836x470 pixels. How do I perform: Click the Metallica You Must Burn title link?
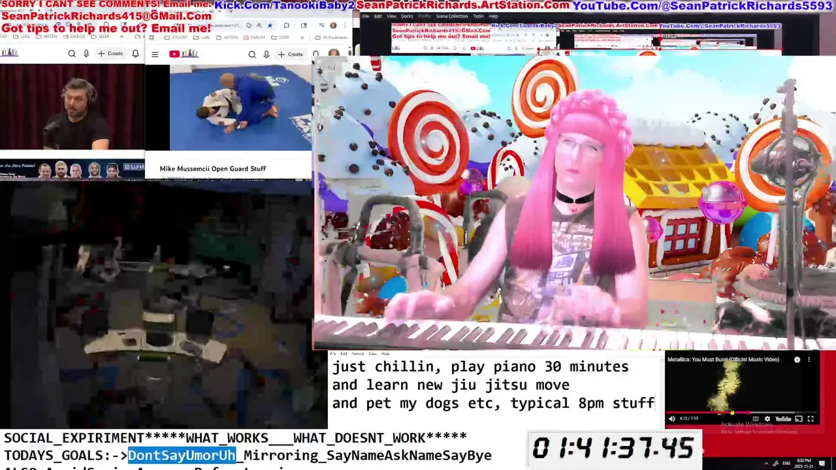[x=723, y=359]
